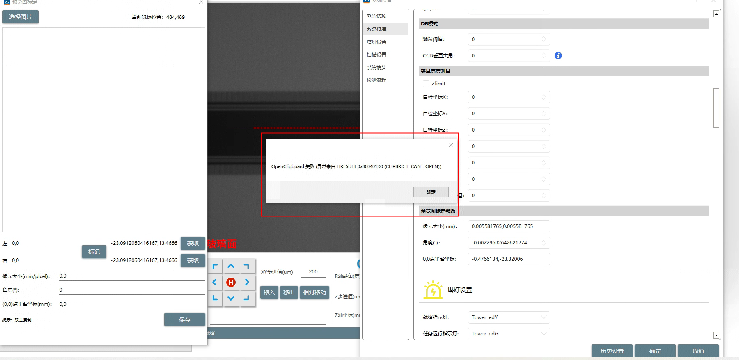
Task: Click the 像元大小(mm/pixel) input field
Action: [x=132, y=276]
